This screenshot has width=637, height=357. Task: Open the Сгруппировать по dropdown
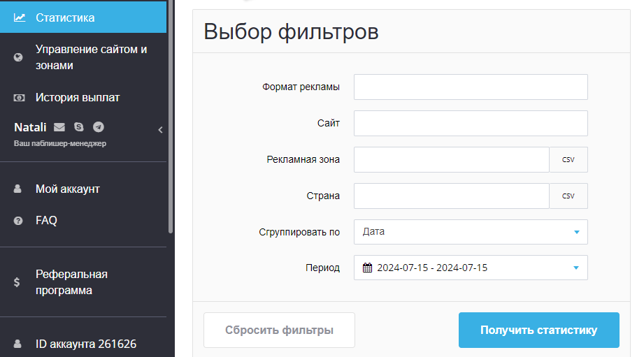point(471,232)
